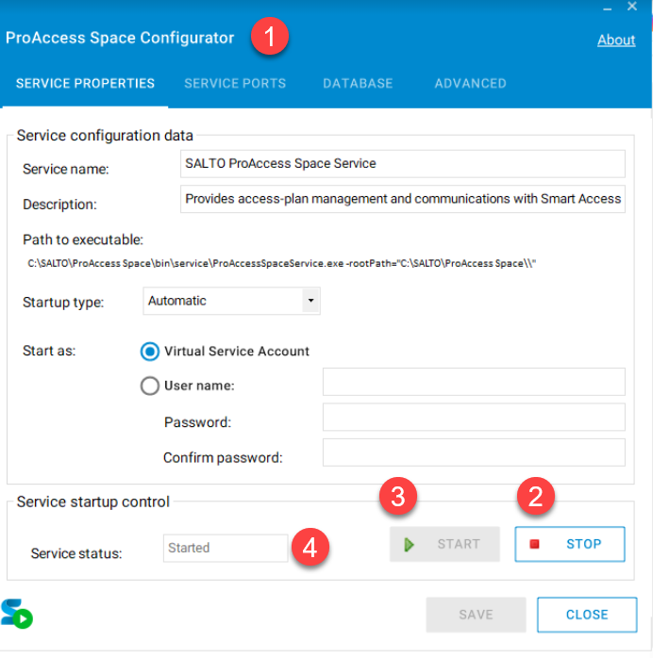This screenshot has width=653, height=658.
Task: Choose the User name radio button
Action: coord(150,386)
